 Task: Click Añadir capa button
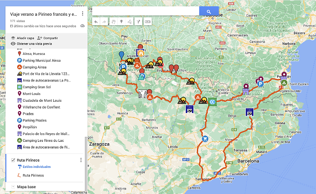pos(23,38)
